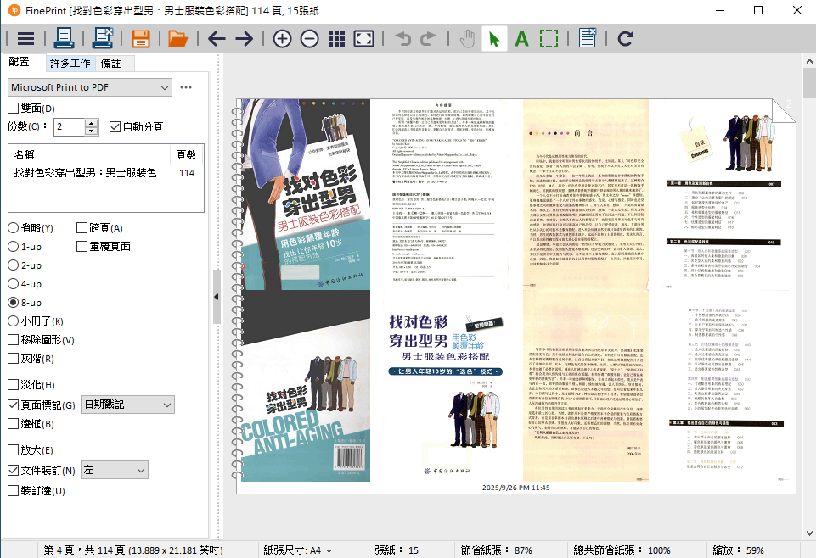Image resolution: width=816 pixels, height=558 pixels.
Task: Click the print icon in toolbar
Action: pos(64,38)
